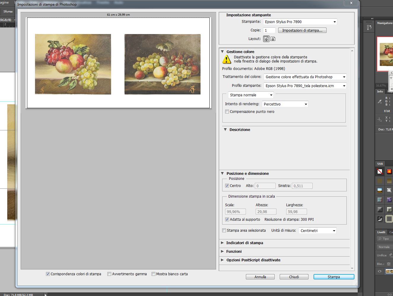This screenshot has height=296, width=393.
Task: Open Trattamento del colore dropdown
Action: click(305, 77)
